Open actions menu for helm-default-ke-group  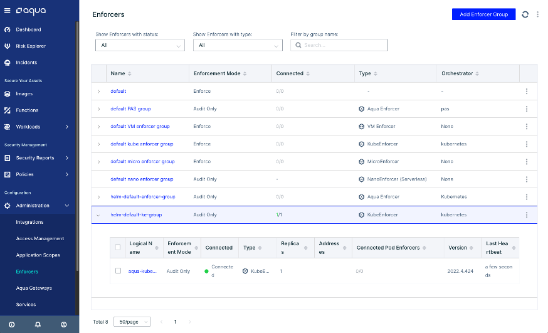click(x=526, y=215)
